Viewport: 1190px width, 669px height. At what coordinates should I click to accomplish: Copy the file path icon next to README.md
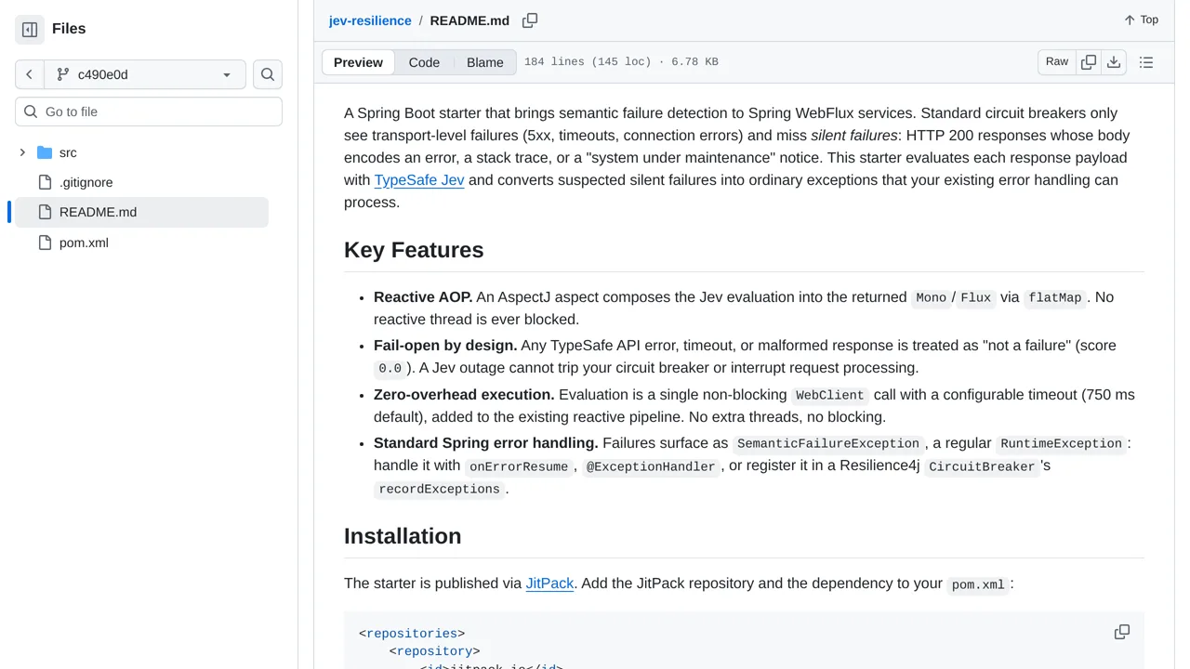(x=530, y=20)
